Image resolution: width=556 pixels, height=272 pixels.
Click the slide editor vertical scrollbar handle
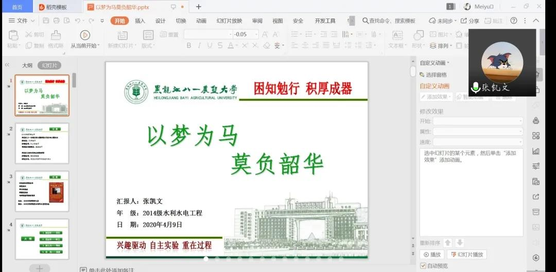pyautogui.click(x=413, y=71)
